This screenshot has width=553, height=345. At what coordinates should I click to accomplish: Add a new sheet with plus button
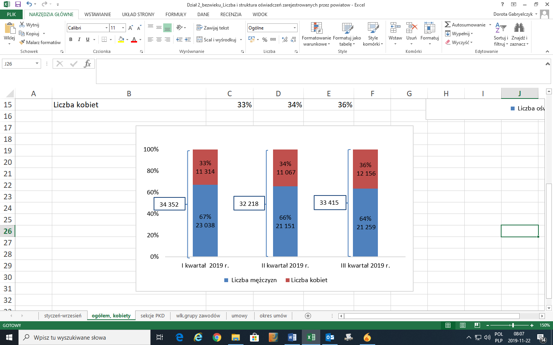[308, 316]
